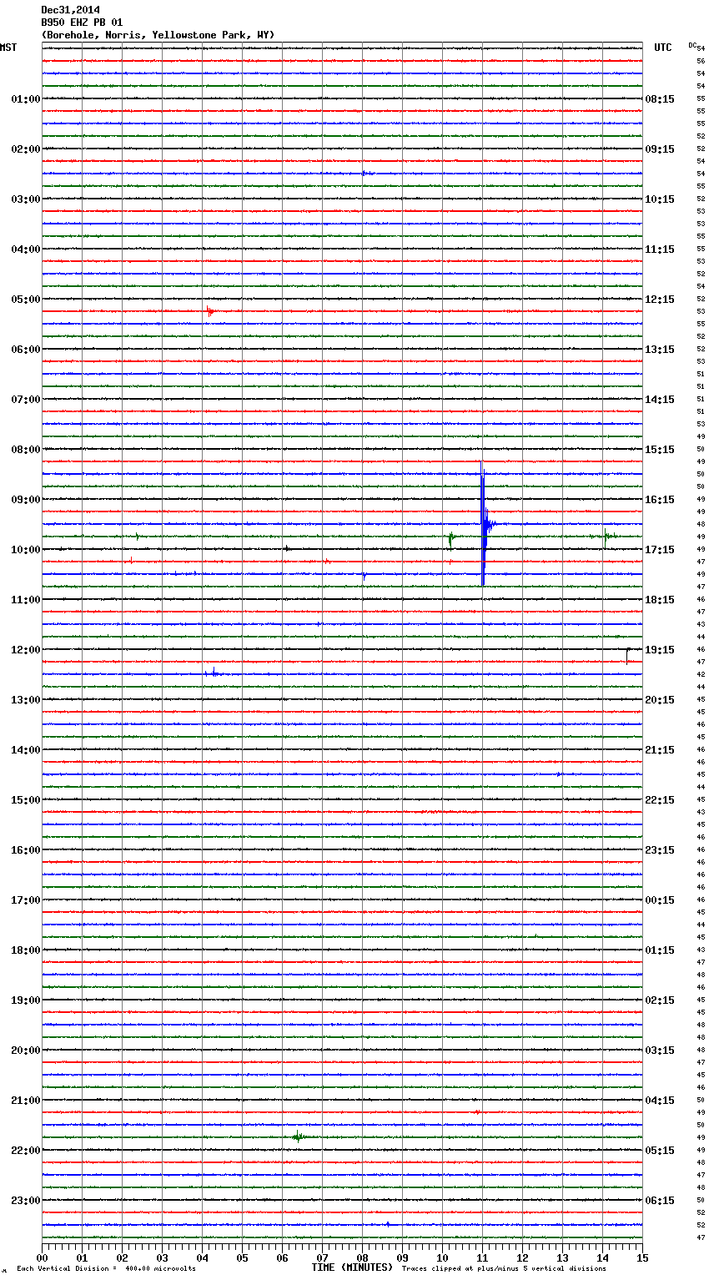
Task: Click the 06:15 UTC time label
Action: [660, 1201]
